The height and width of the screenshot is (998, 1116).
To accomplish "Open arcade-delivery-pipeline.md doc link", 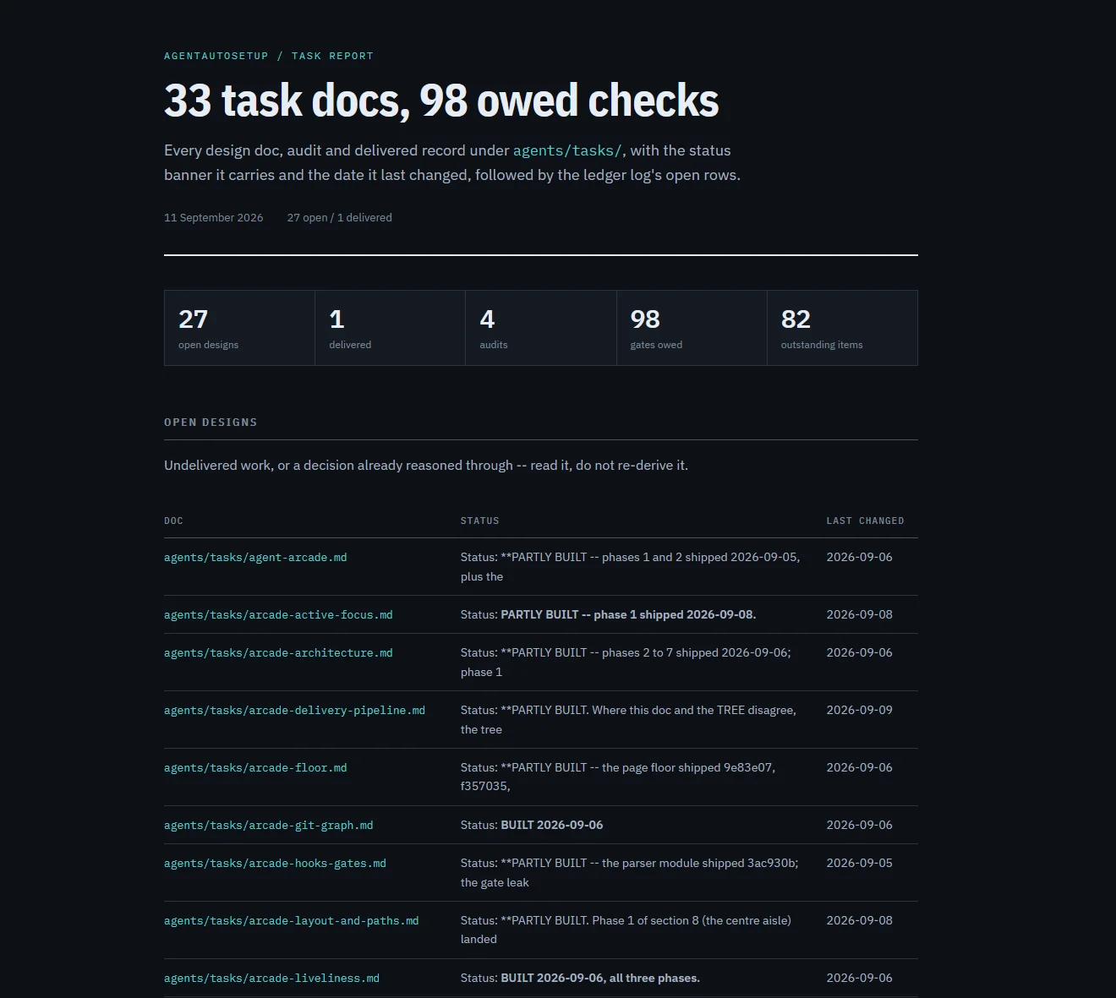I will tap(294, 711).
